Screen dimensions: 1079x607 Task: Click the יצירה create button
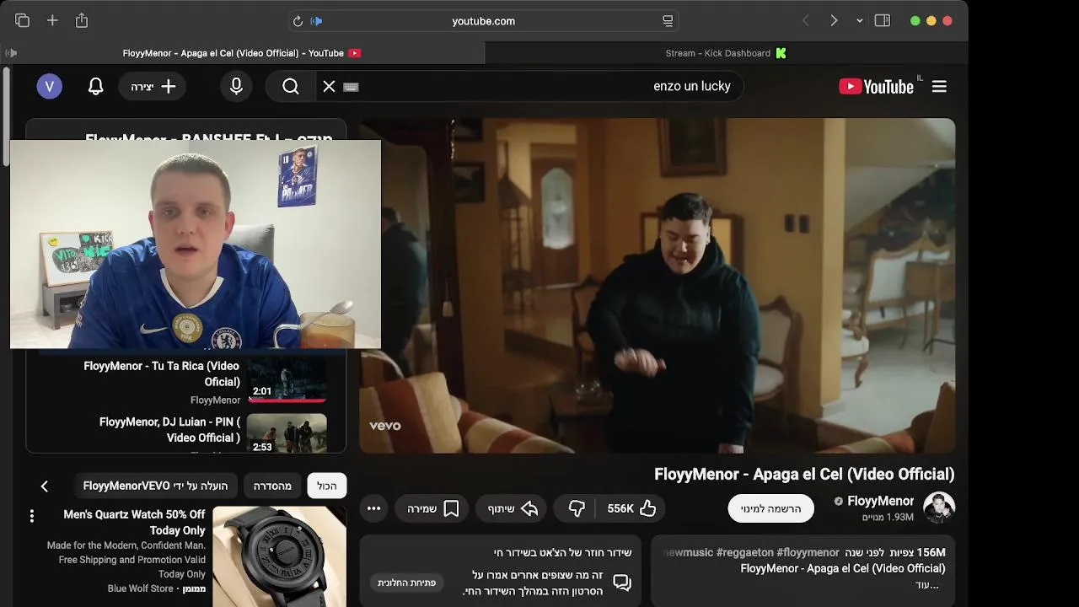pyautogui.click(x=153, y=86)
